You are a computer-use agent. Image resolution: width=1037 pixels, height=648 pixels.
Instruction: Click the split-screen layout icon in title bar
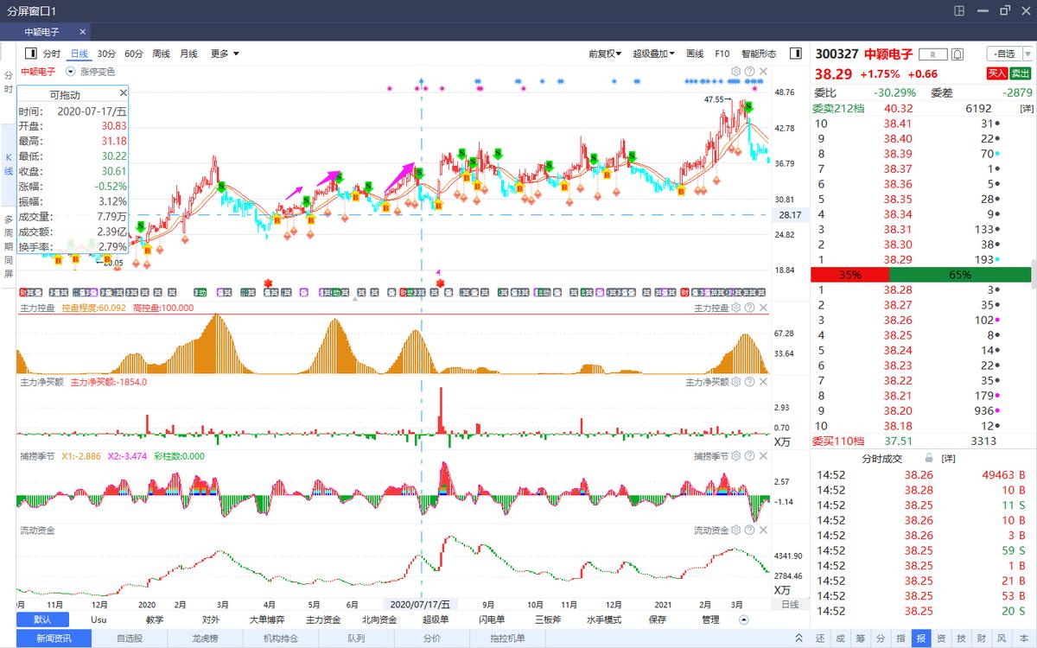pyautogui.click(x=958, y=10)
